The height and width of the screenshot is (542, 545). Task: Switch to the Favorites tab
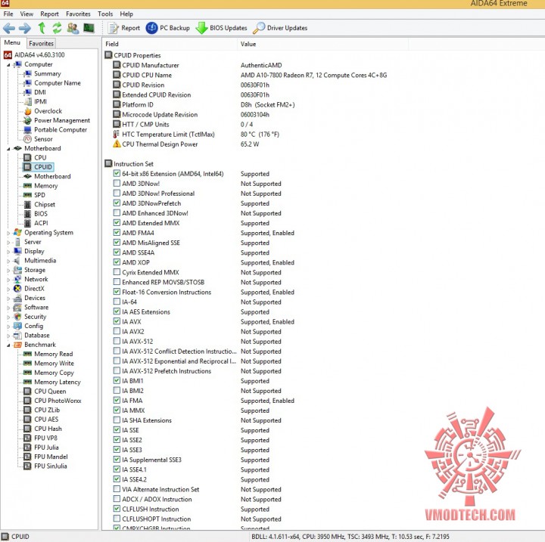click(41, 43)
